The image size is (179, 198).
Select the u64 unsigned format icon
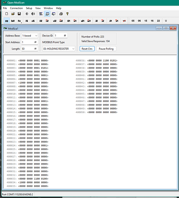[x=83, y=21]
